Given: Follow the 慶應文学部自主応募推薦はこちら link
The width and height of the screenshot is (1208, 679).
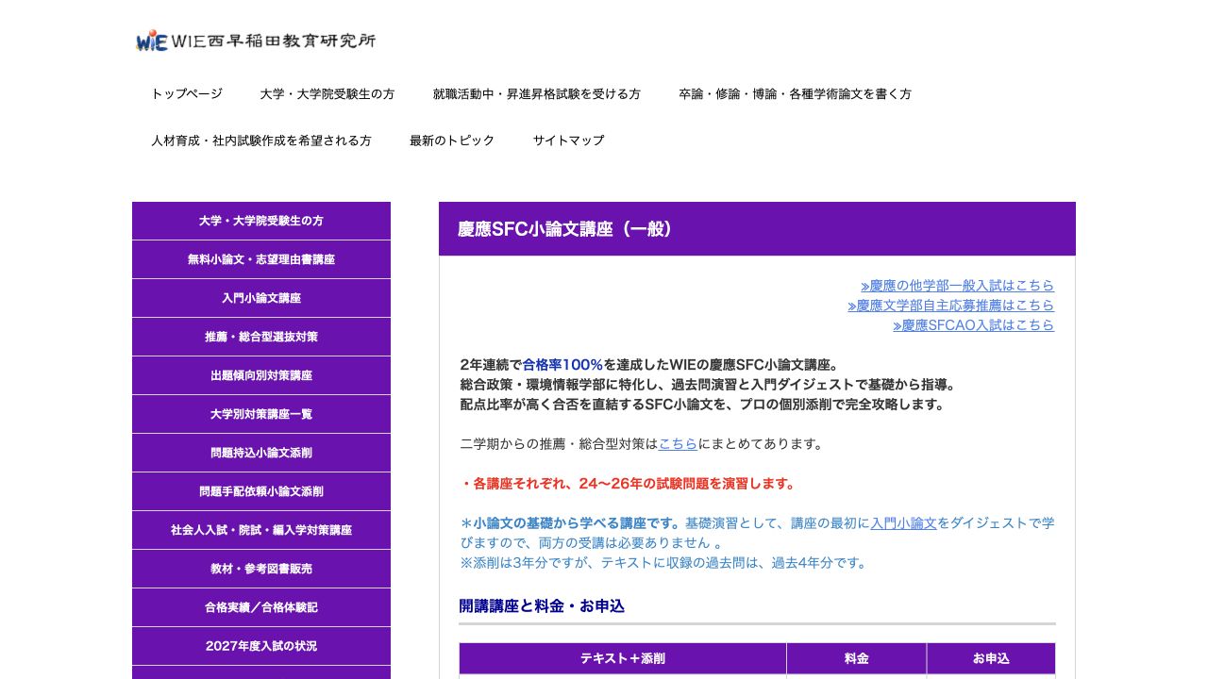Looking at the screenshot, I should pyautogui.click(x=950, y=306).
